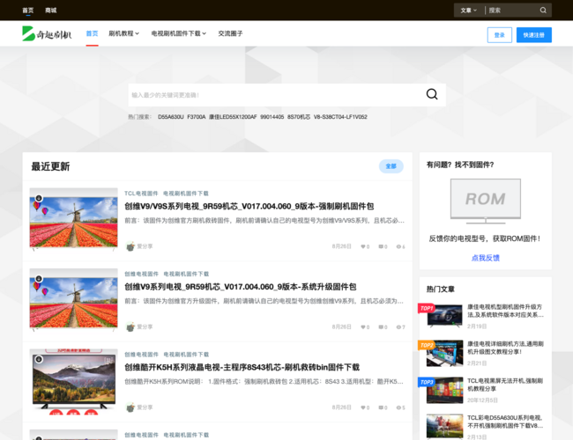Expand the 电视刷机固件下载 menu
Viewport: 573px width, 440px height.
tap(179, 33)
